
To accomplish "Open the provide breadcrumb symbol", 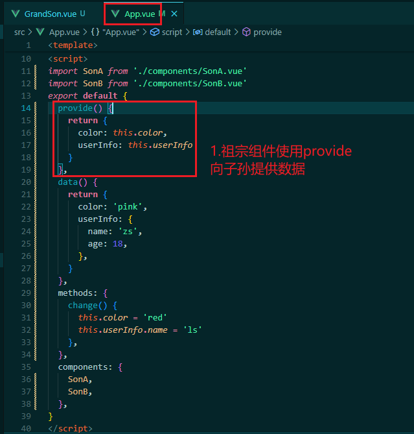I will [268, 32].
